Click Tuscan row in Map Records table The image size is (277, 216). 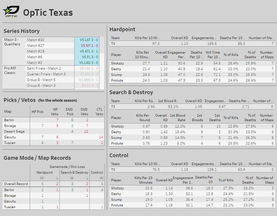53,207
